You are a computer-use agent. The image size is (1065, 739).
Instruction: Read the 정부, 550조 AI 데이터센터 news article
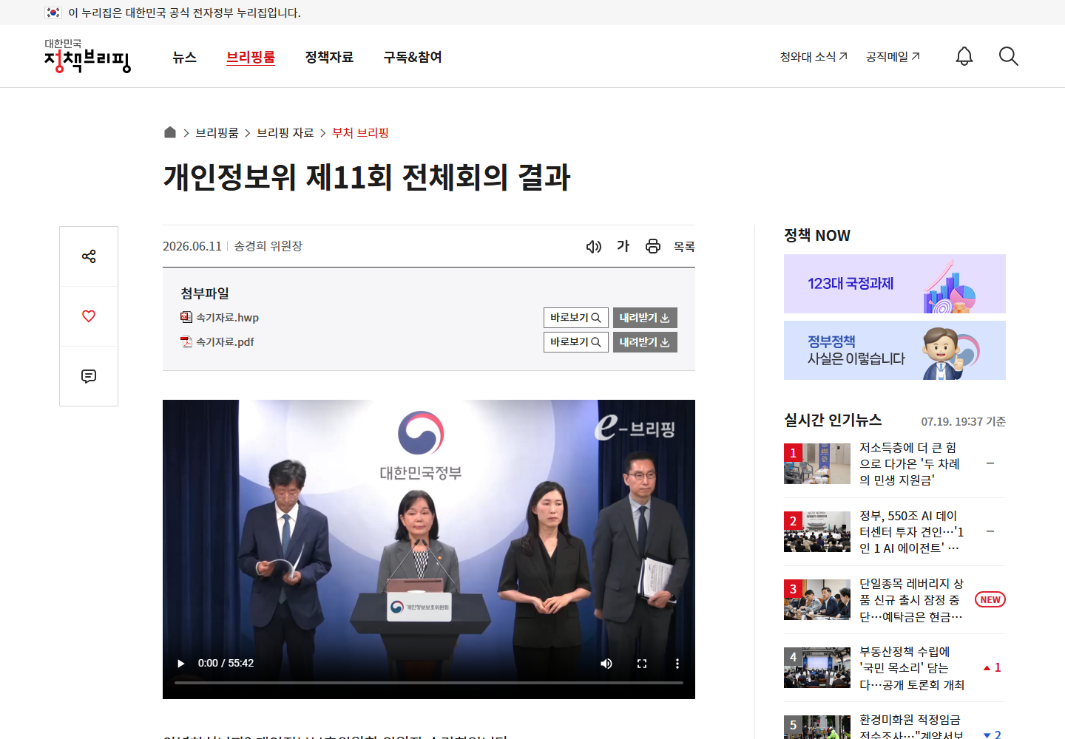(x=911, y=531)
